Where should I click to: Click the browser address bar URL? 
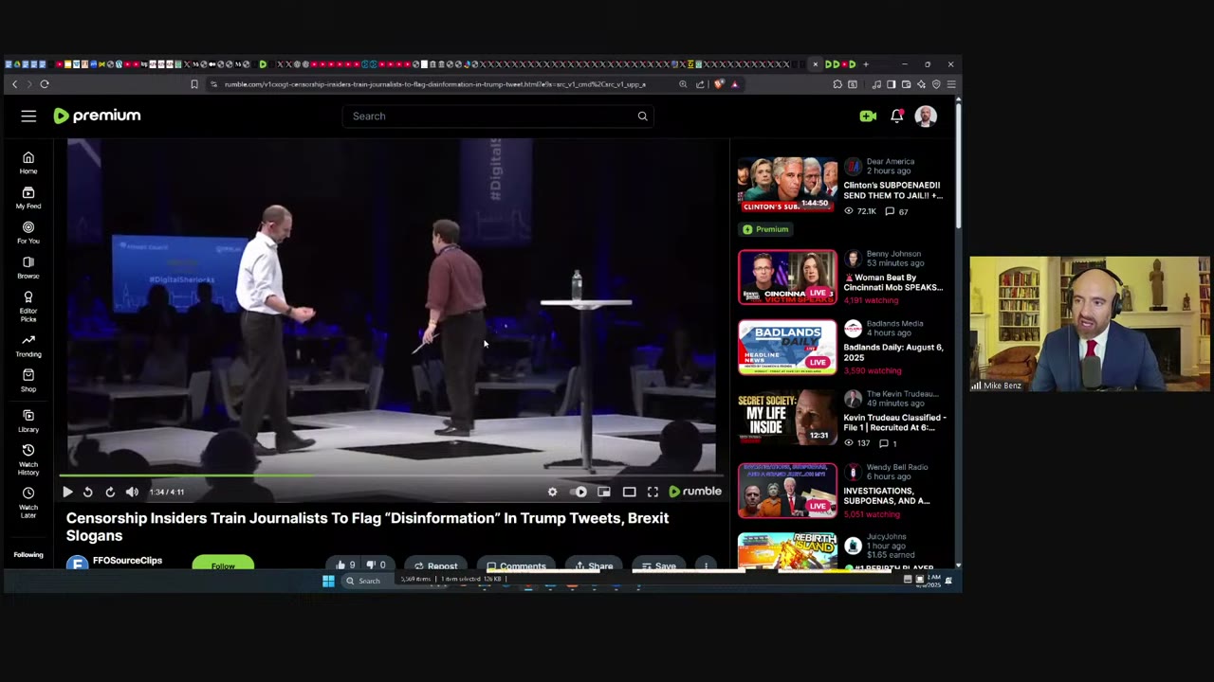435,84
